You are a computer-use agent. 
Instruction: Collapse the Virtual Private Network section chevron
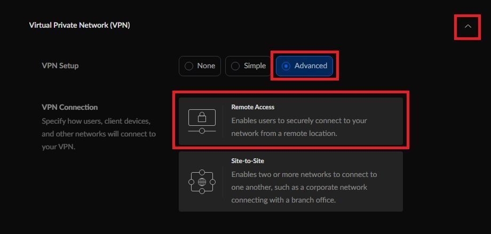click(468, 27)
